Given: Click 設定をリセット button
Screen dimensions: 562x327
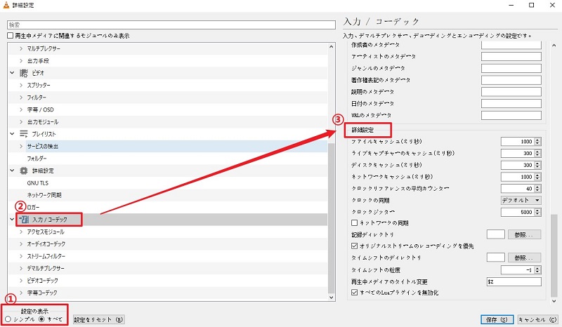Looking at the screenshot, I should 98,319.
